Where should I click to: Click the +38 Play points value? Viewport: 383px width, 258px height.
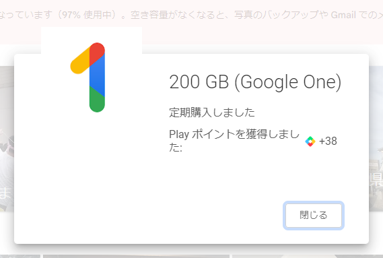pos(328,141)
